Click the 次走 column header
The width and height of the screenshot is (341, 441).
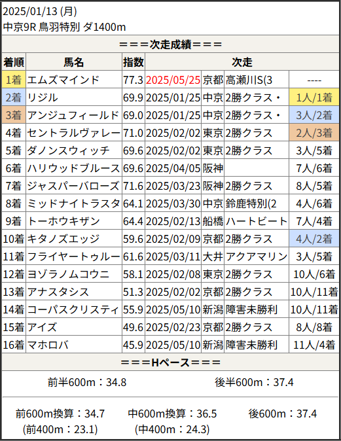[242, 62]
